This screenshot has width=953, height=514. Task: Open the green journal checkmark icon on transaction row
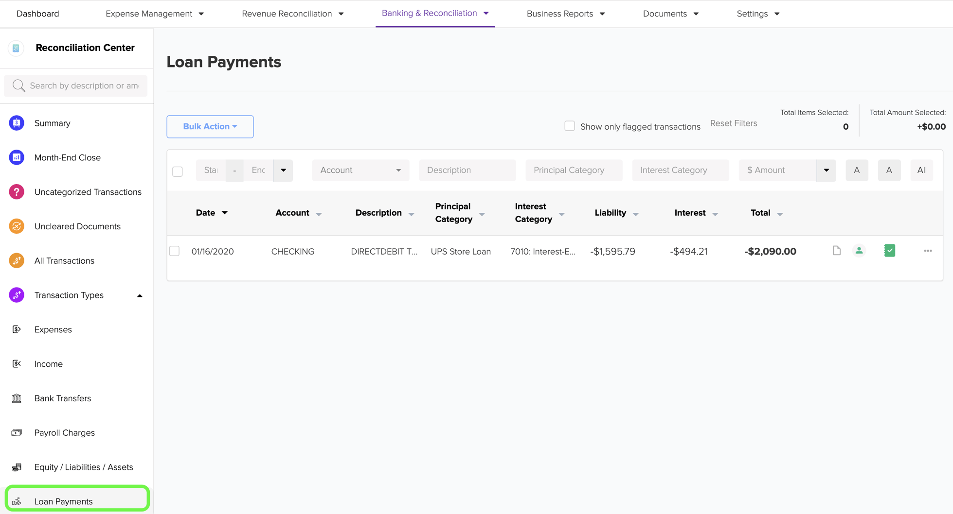(889, 251)
